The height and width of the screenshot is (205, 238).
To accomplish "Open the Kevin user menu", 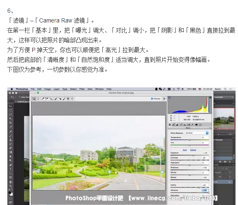I will 218,89.
